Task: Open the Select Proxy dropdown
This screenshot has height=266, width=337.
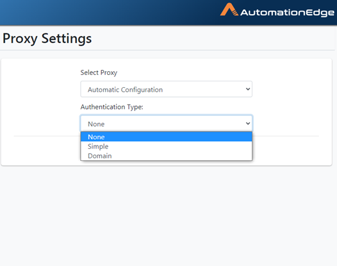Action: [x=166, y=89]
